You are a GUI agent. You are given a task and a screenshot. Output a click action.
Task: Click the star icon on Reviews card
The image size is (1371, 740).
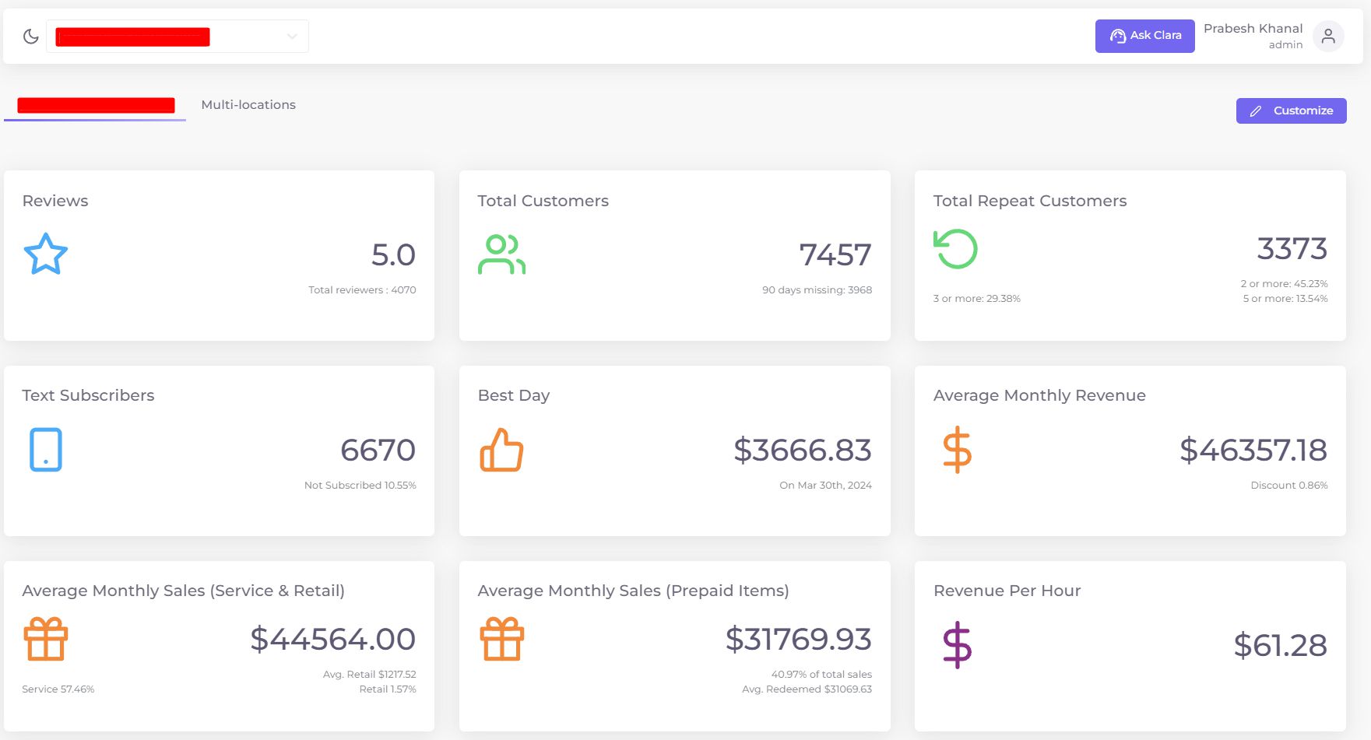pos(46,253)
